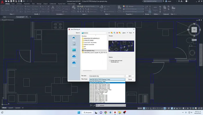
Task: Open Desktop location in Places sidebar
Action: click(74, 51)
